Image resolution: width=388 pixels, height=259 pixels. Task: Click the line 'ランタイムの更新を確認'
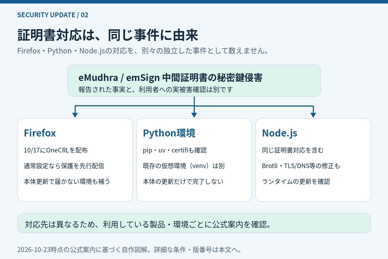[296, 182]
